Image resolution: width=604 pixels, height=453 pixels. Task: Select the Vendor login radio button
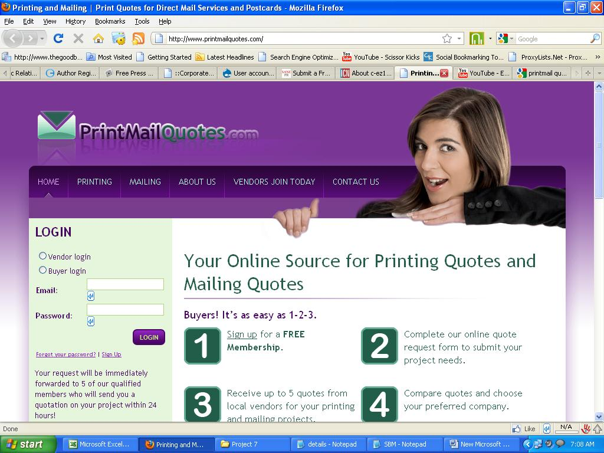42,256
